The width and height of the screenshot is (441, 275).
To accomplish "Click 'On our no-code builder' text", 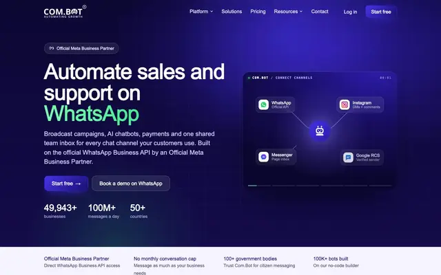I will (336, 265).
